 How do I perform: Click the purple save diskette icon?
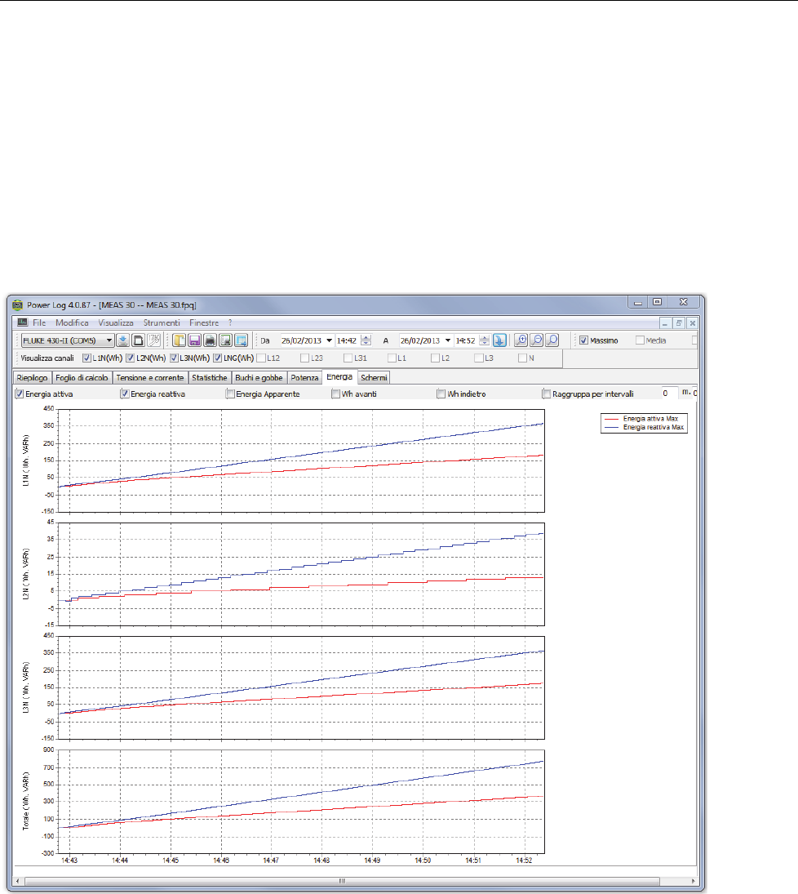pyautogui.click(x=194, y=340)
